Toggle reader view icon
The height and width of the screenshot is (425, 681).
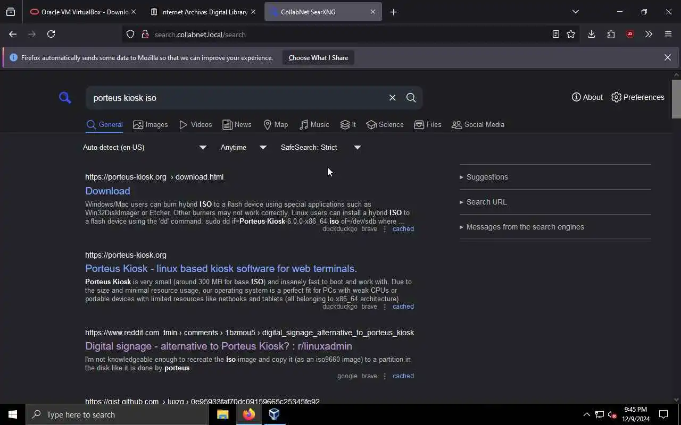pos(555,34)
